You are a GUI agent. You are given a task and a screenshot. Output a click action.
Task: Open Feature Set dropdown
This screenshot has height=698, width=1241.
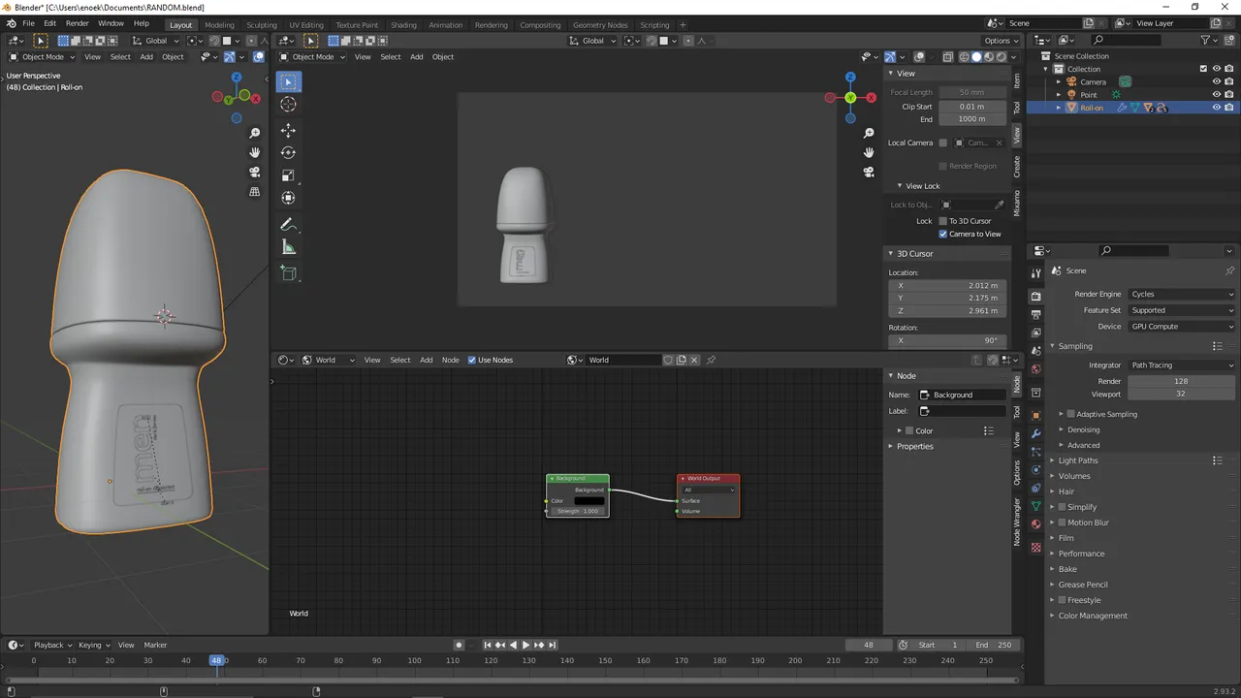pyautogui.click(x=1182, y=310)
